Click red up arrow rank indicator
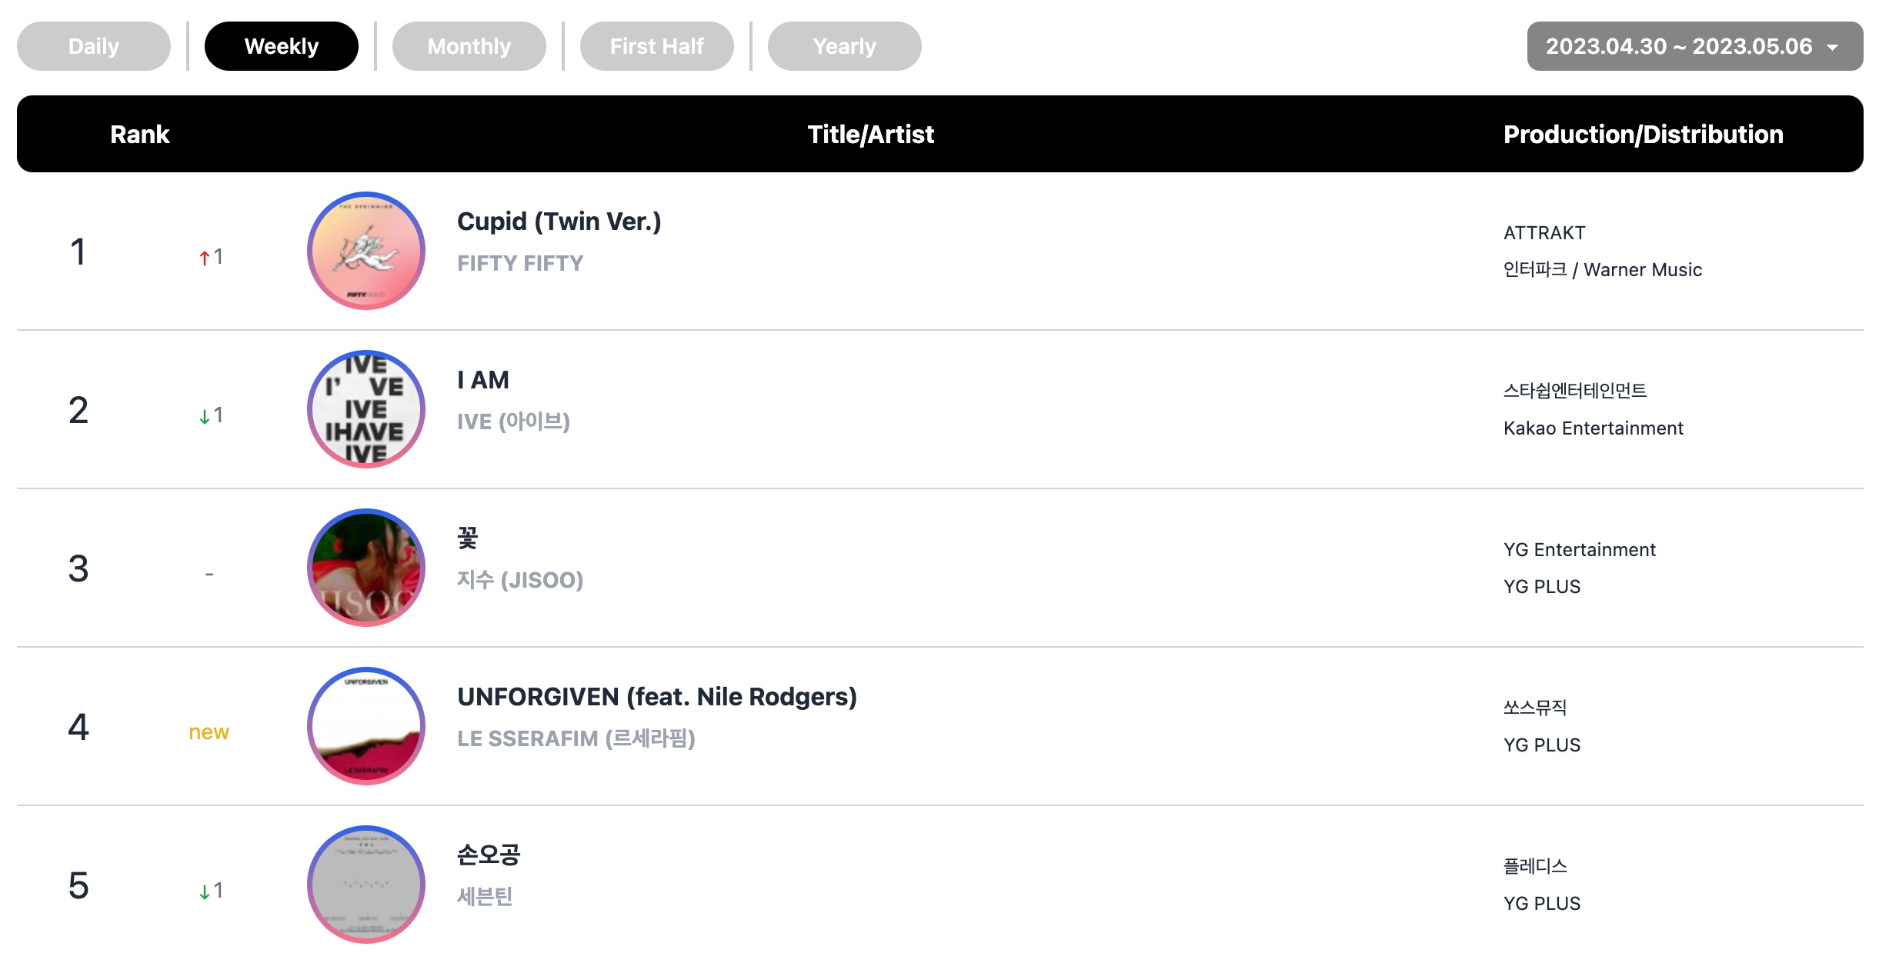The image size is (1879, 963). pos(205,258)
